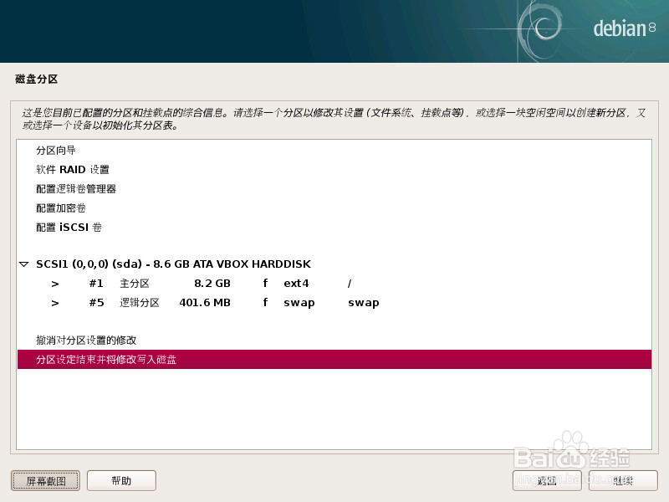
Task: Expand partition #1 details with its chevron
Action: (54, 283)
